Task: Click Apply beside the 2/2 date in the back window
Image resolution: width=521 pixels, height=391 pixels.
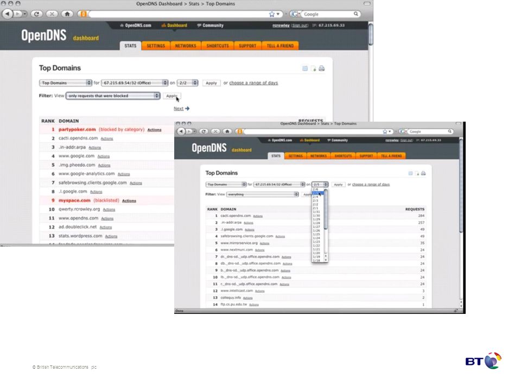Action: (x=211, y=83)
